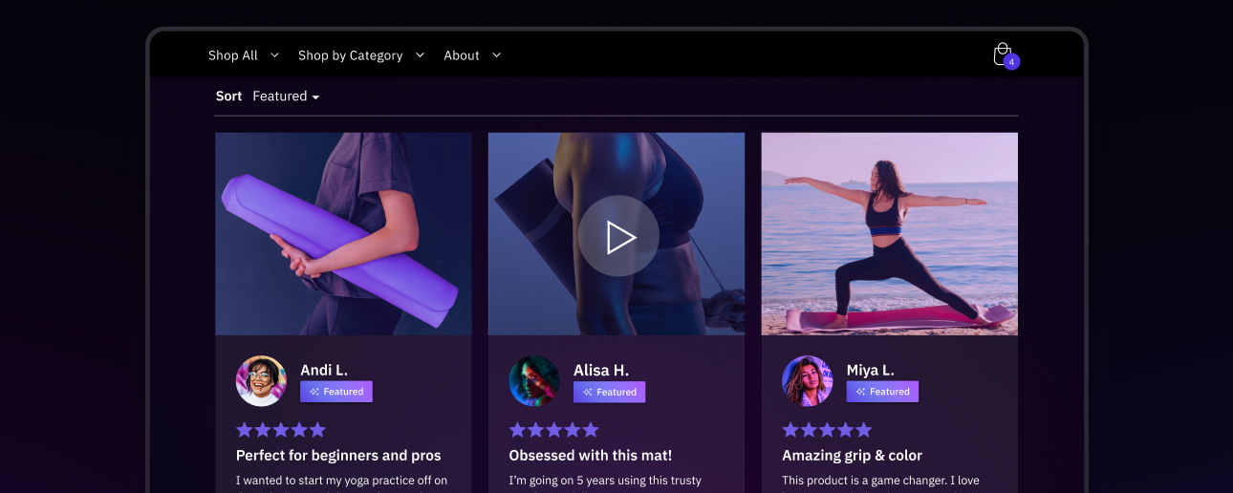Click the name Andi L.
This screenshot has height=493, width=1233.
pos(324,370)
